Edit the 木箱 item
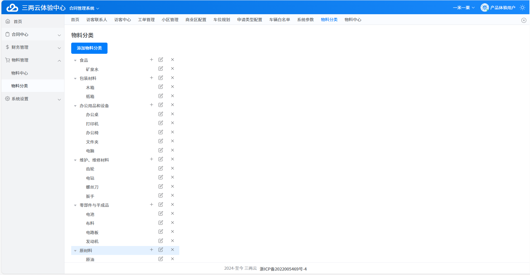This screenshot has width=530, height=275. (x=161, y=87)
